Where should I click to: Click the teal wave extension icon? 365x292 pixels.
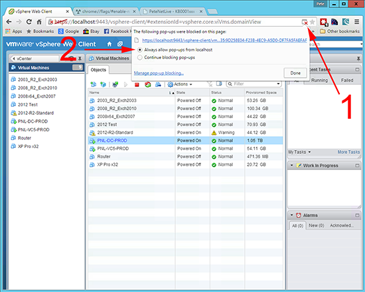pyautogui.click(x=346, y=22)
